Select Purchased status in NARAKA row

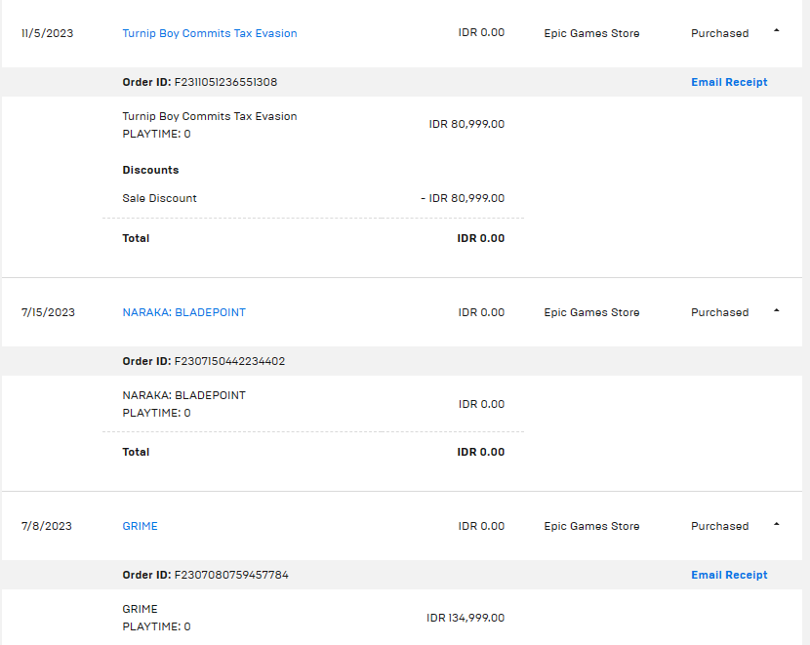tap(719, 312)
